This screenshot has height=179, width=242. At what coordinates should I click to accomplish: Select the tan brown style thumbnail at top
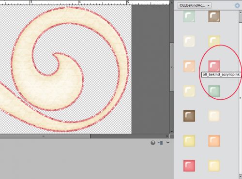coord(214,16)
